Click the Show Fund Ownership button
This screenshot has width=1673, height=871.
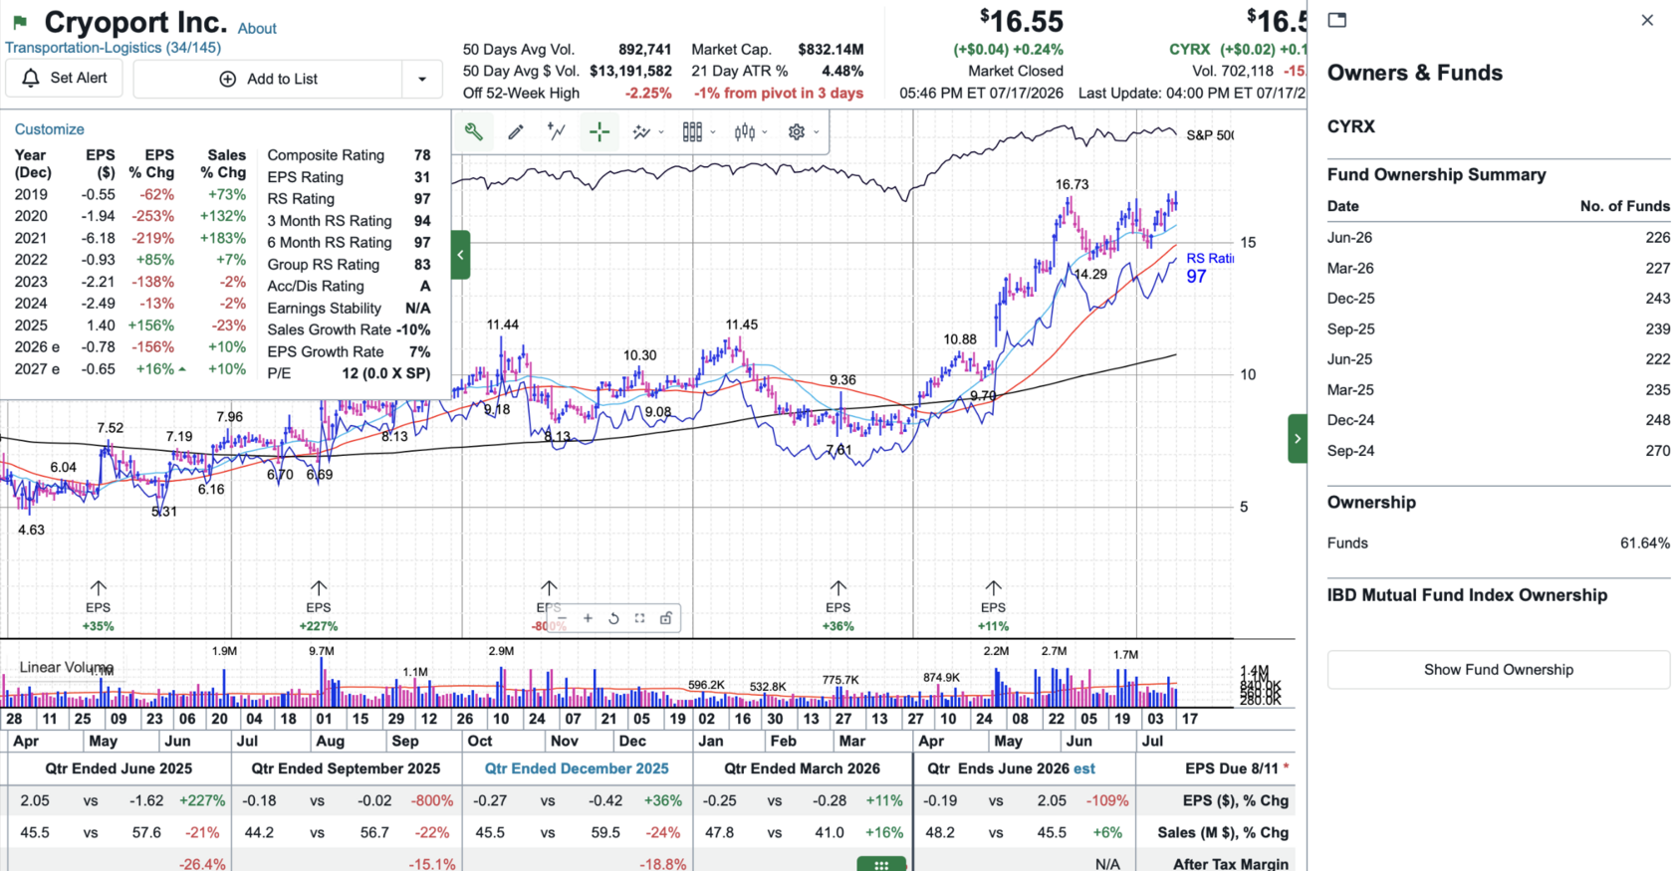[1498, 670]
